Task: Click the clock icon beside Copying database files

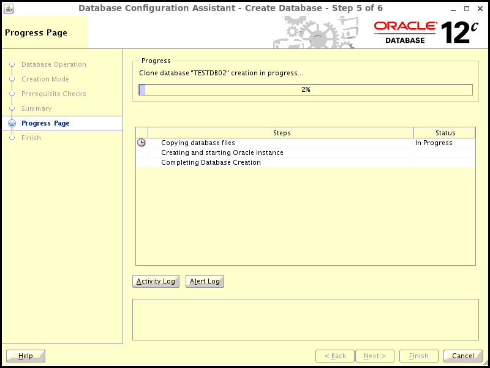Action: [x=141, y=143]
